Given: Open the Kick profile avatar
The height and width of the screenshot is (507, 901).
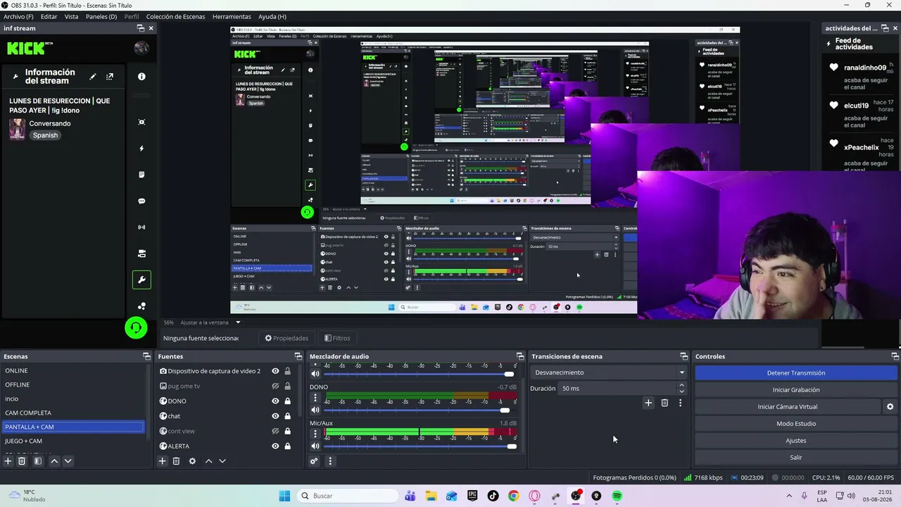Looking at the screenshot, I should pos(141,48).
